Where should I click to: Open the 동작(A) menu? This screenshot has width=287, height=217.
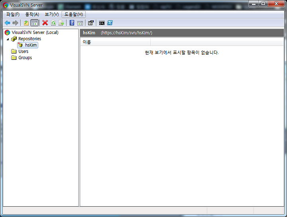click(32, 14)
